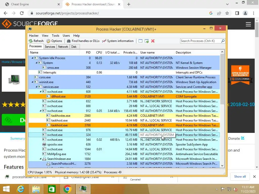Image resolution: width=259 pixels, height=194 pixels.
Task: Open SourceForge hamburger menu
Action: pos(248,24)
